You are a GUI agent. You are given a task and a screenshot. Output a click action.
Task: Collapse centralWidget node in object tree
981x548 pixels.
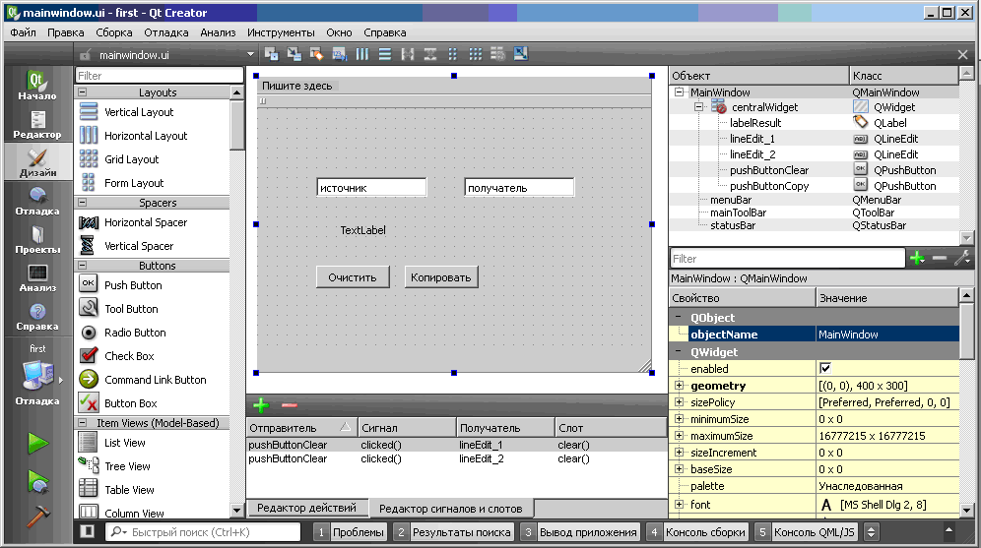coord(699,107)
